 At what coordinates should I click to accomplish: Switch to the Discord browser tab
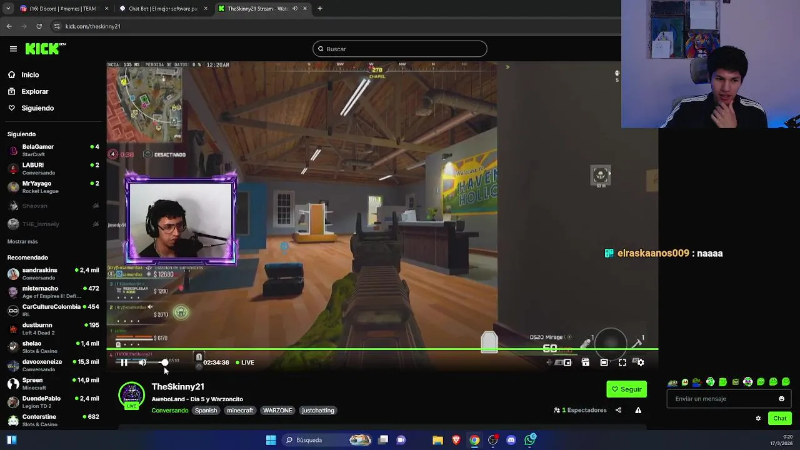[x=64, y=9]
